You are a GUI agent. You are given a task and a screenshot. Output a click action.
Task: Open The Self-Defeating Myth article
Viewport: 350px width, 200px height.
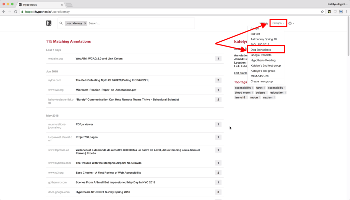pos(112,80)
